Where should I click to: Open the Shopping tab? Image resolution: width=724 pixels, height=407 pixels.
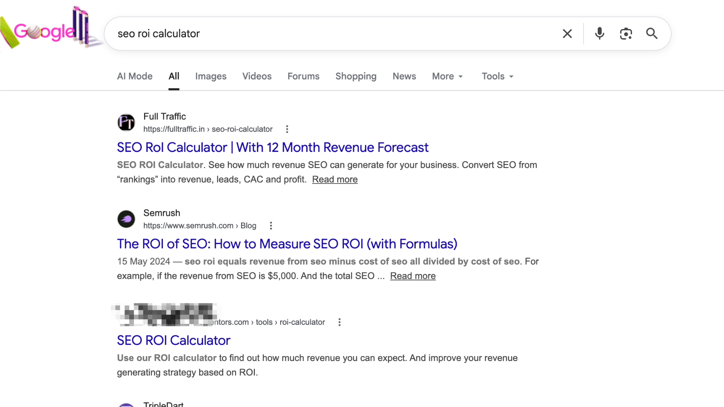click(356, 76)
